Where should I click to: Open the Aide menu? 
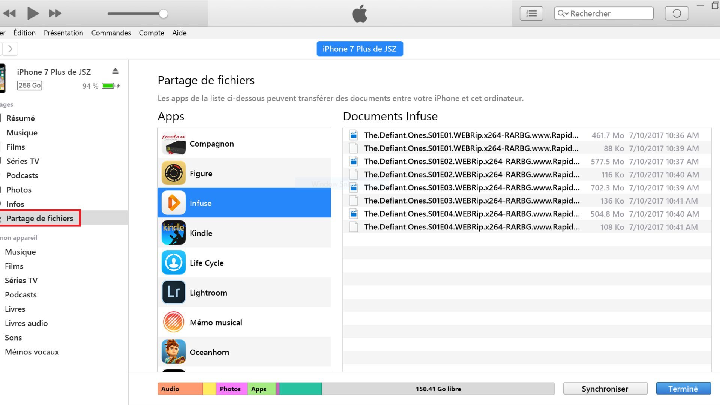[179, 33]
